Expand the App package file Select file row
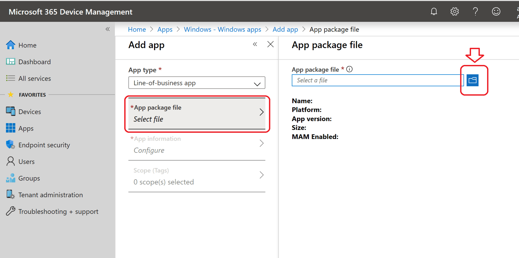519x258 pixels. tap(197, 114)
